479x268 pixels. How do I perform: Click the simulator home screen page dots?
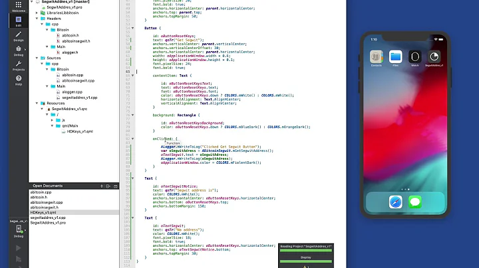tap(405, 190)
